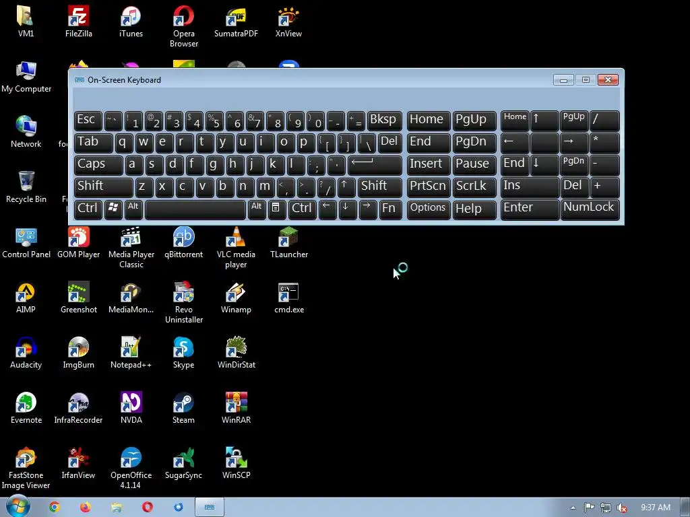
Task: Select Greenshot desktop icon
Action: 78,298
